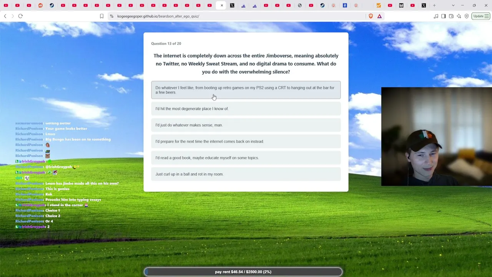Image resolution: width=492 pixels, height=277 pixels.
Task: Choose "I'd just do whatever makes sense" answer
Action: point(246,125)
